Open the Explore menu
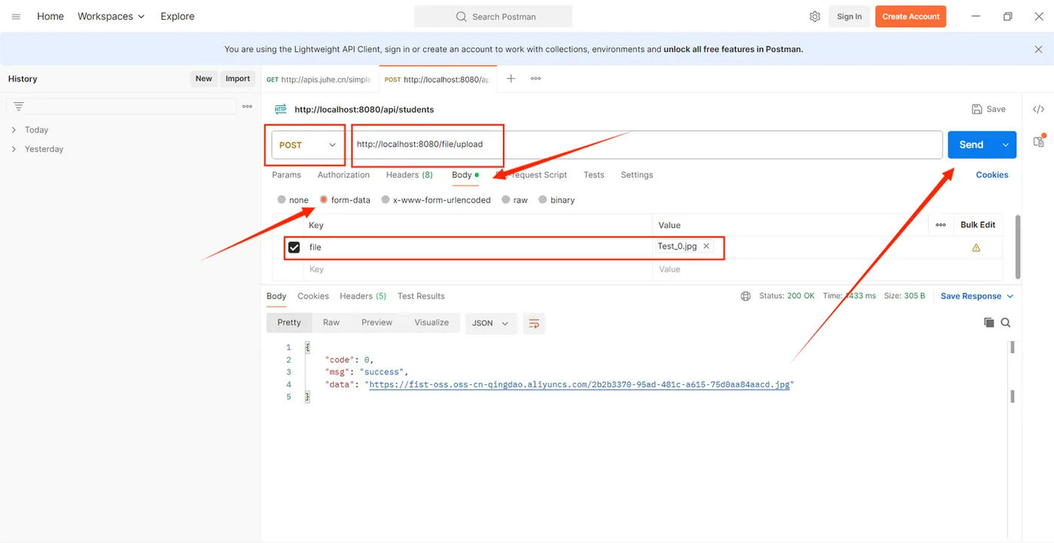This screenshot has height=543, width=1054. tap(178, 17)
